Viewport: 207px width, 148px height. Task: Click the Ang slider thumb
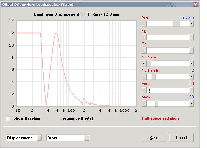tap(176, 24)
